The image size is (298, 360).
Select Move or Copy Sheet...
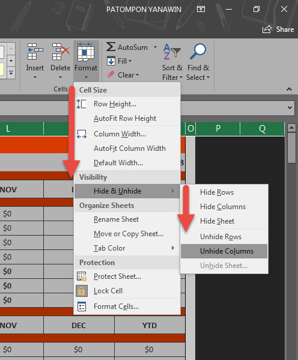click(127, 234)
